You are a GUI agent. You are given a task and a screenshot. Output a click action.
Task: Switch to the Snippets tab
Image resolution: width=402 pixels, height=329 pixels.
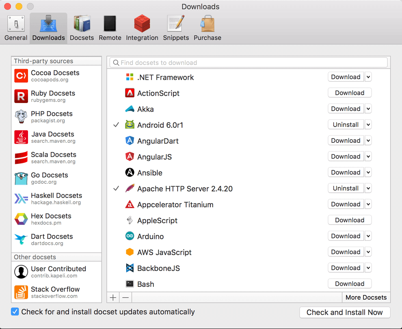(176, 28)
